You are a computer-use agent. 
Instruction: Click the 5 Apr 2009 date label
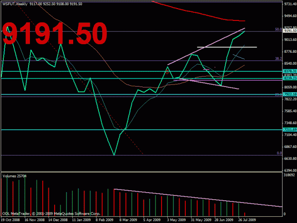coord(152,220)
